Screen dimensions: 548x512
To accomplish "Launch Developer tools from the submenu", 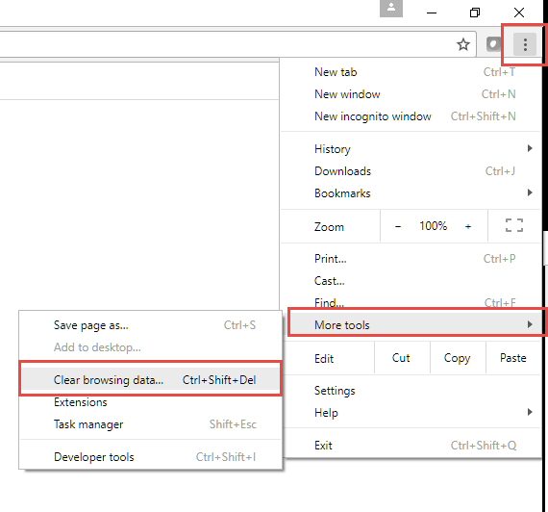I will point(151,457).
